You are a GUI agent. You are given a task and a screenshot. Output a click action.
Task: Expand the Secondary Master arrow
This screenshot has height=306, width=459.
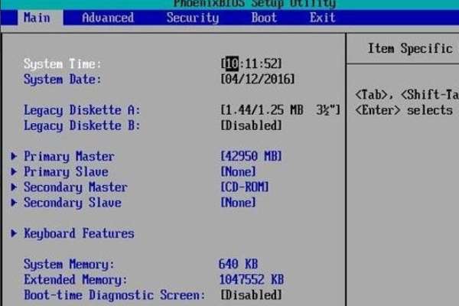click(14, 187)
